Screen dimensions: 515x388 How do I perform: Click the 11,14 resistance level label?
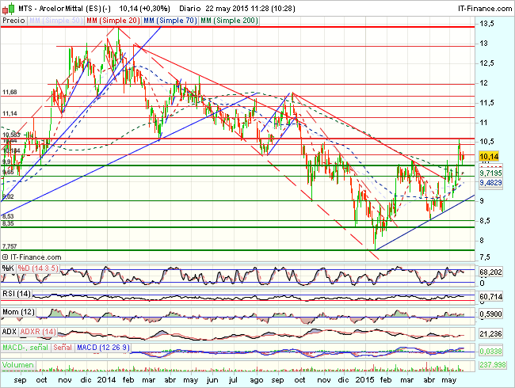coord(10,113)
